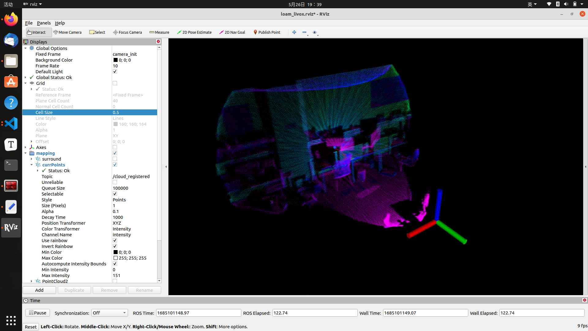Click the Background Color black swatch
Viewport: 588px width, 331px height.
(115, 60)
